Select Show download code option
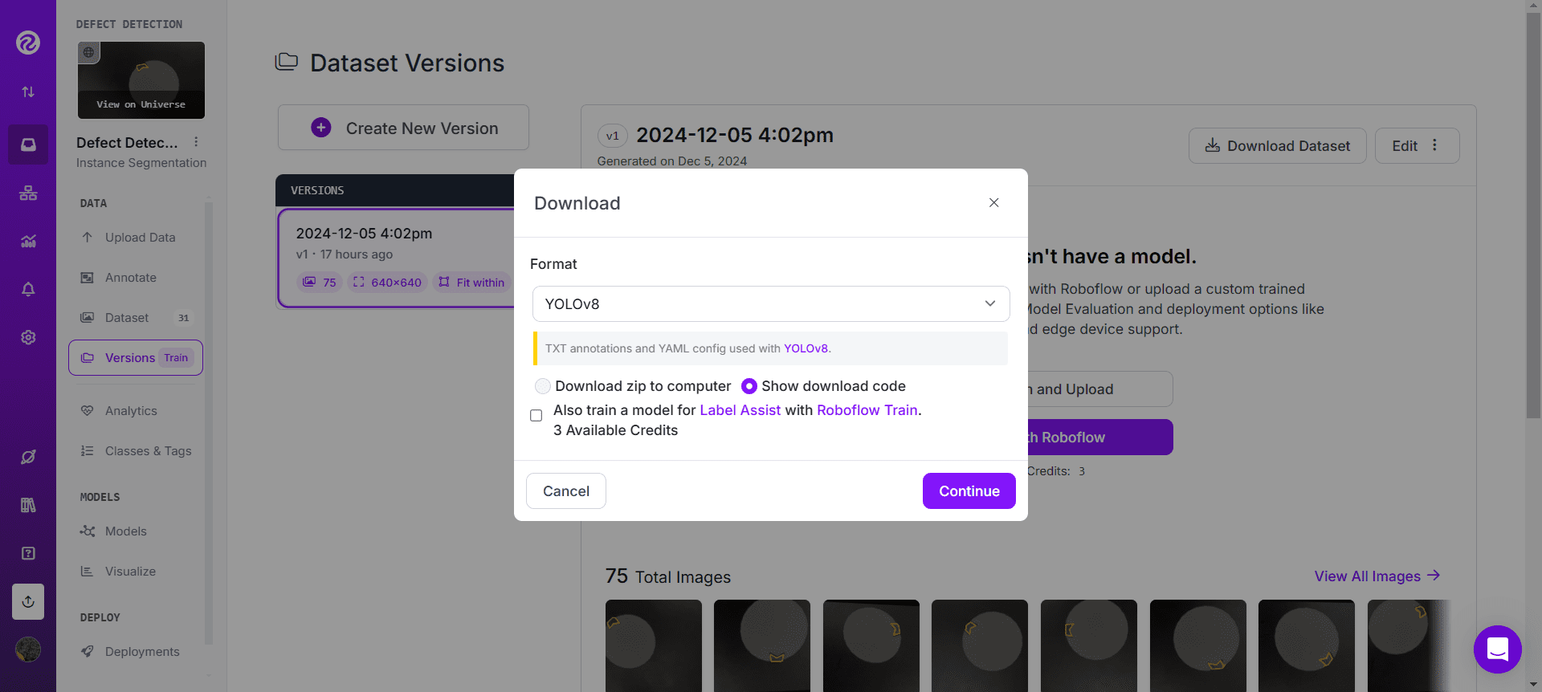This screenshot has height=692, width=1542. click(749, 386)
